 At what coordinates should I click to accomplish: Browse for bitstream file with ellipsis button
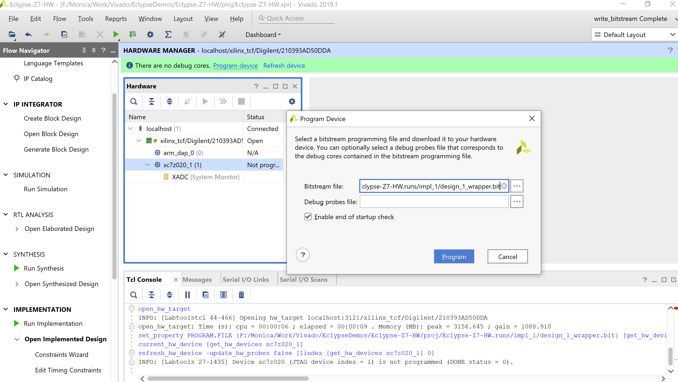(517, 186)
